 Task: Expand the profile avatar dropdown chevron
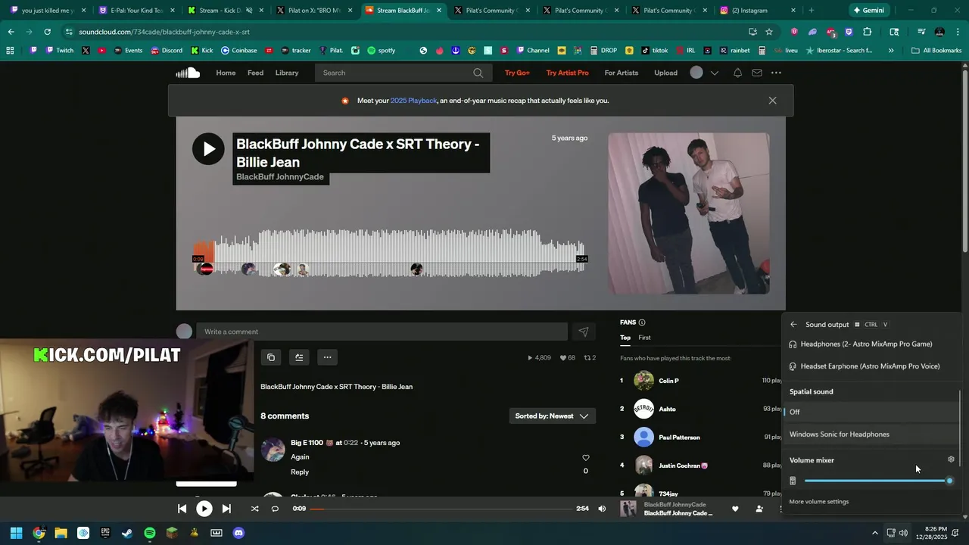point(714,73)
